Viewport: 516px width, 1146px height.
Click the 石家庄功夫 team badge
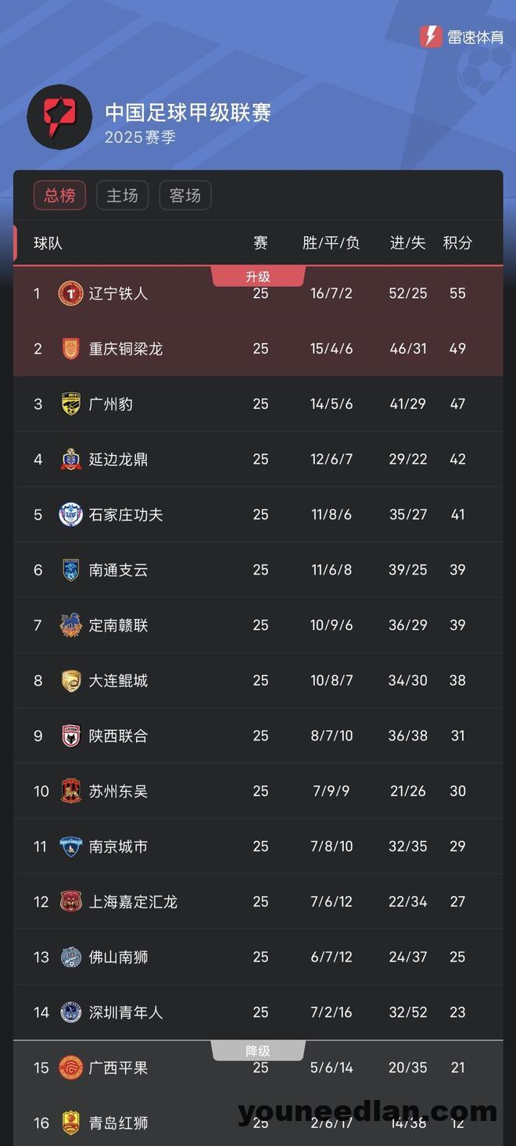coord(70,514)
